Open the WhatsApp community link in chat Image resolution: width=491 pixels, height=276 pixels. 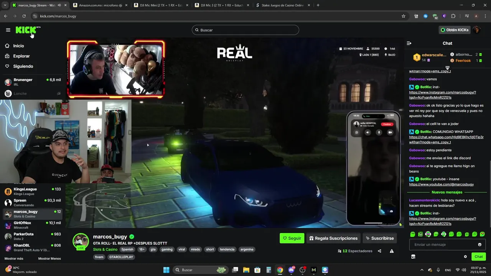[446, 140]
